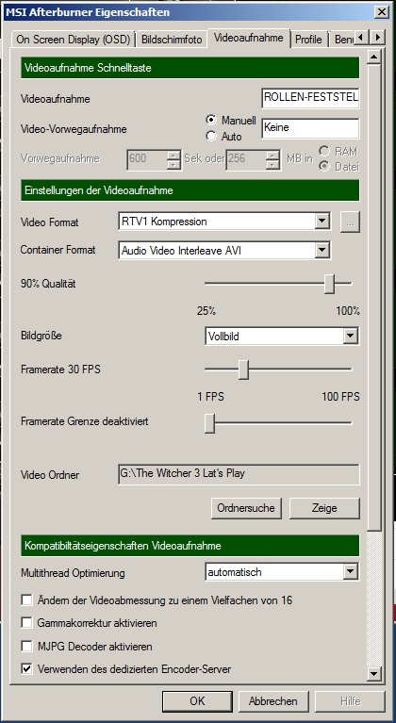Close the MSI Afterburner Eigenschaften dialog
The image size is (396, 723).
click(381, 11)
